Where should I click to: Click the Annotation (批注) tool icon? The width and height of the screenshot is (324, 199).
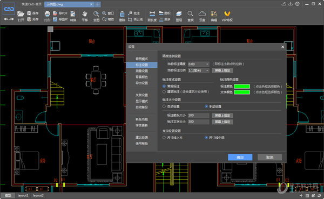tap(130, 13)
